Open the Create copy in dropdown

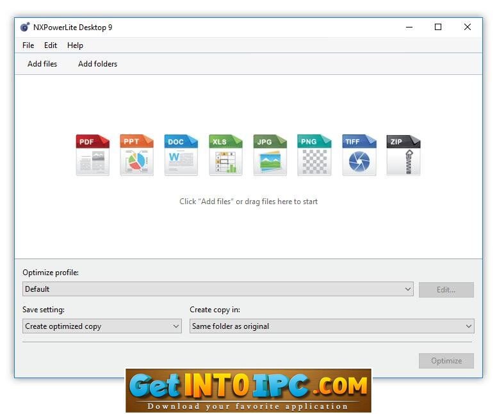(332, 326)
